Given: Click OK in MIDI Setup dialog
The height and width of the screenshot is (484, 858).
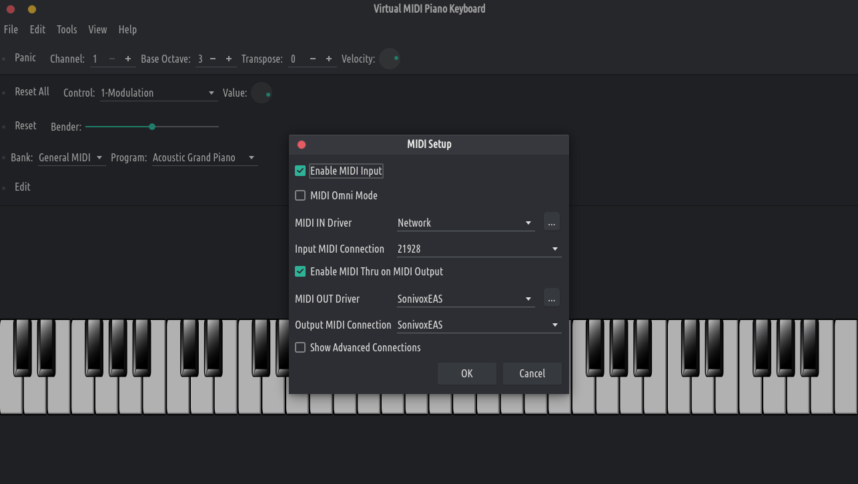Looking at the screenshot, I should (467, 373).
